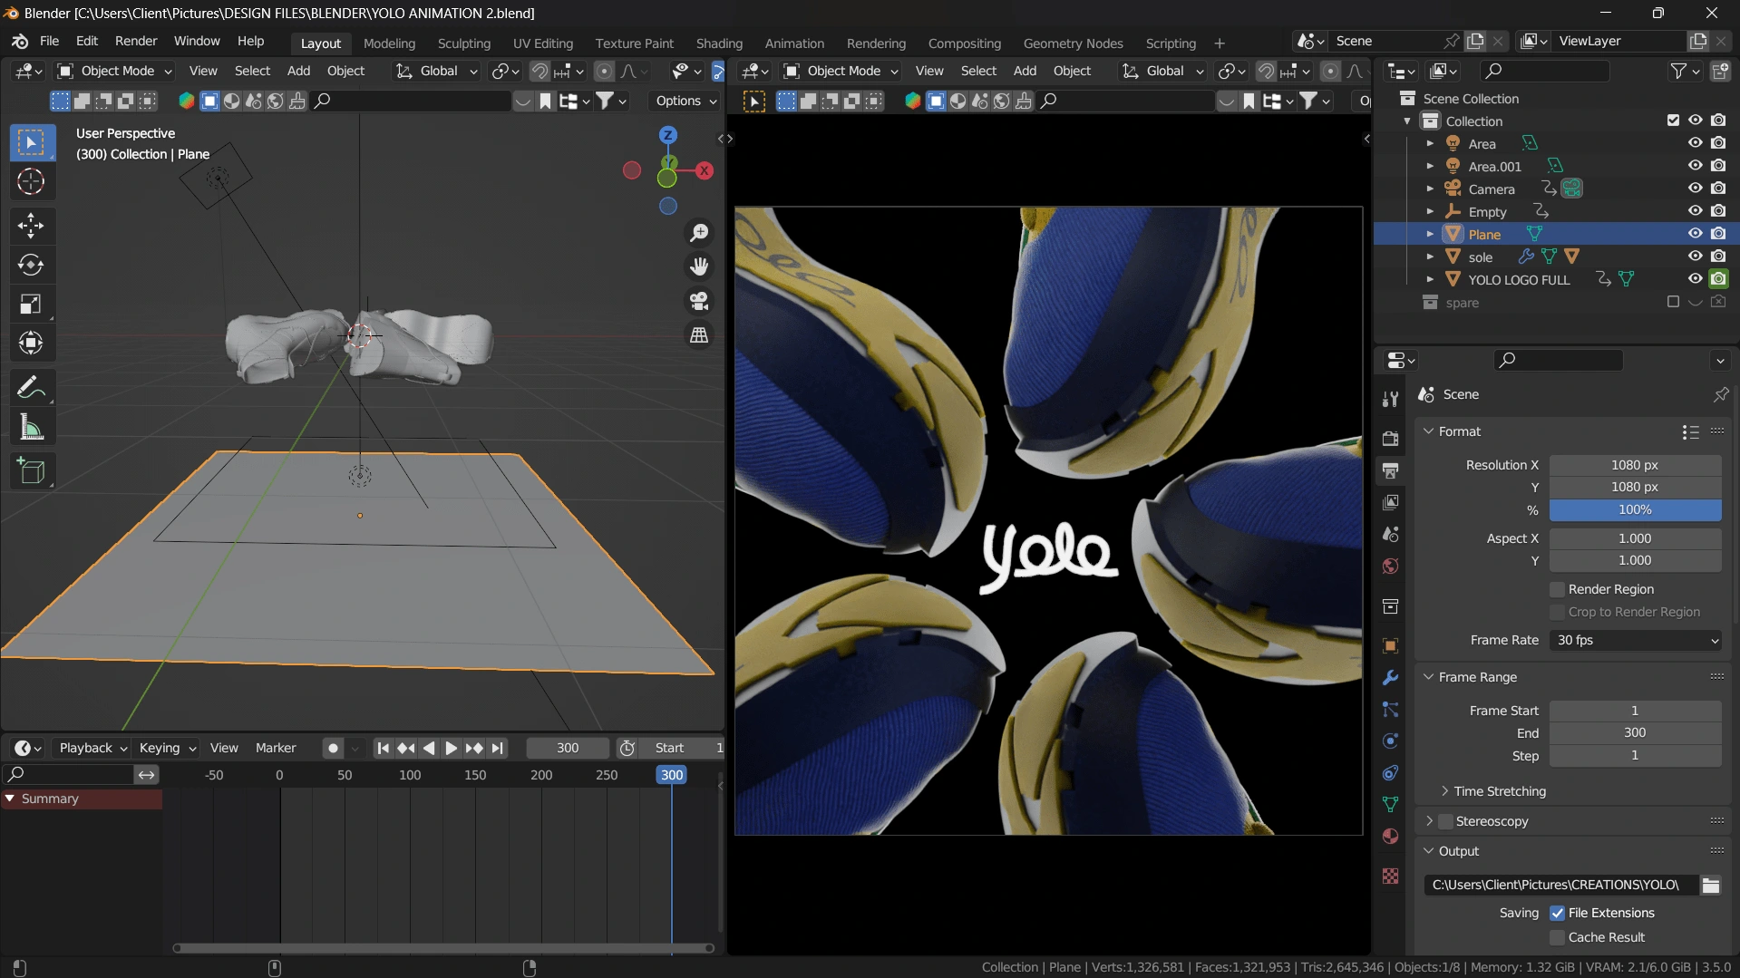The width and height of the screenshot is (1740, 978).
Task: Open the Frame Rate 30 fps dropdown
Action: [1636, 640]
